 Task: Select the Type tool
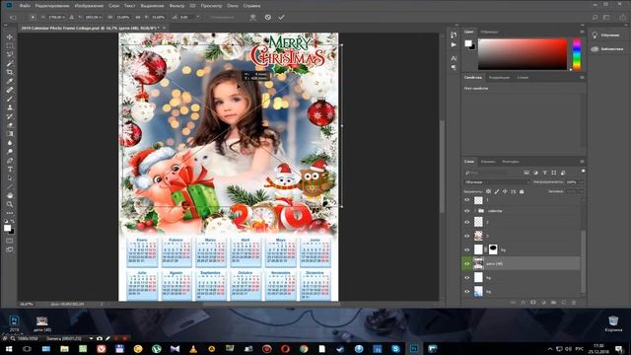[x=10, y=170]
